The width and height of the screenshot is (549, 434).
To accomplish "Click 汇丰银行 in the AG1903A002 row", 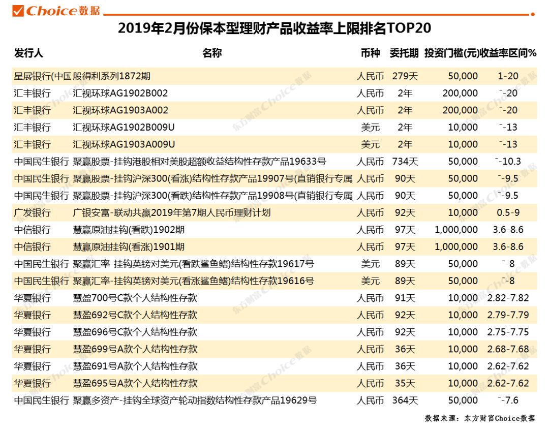I will coord(32,110).
